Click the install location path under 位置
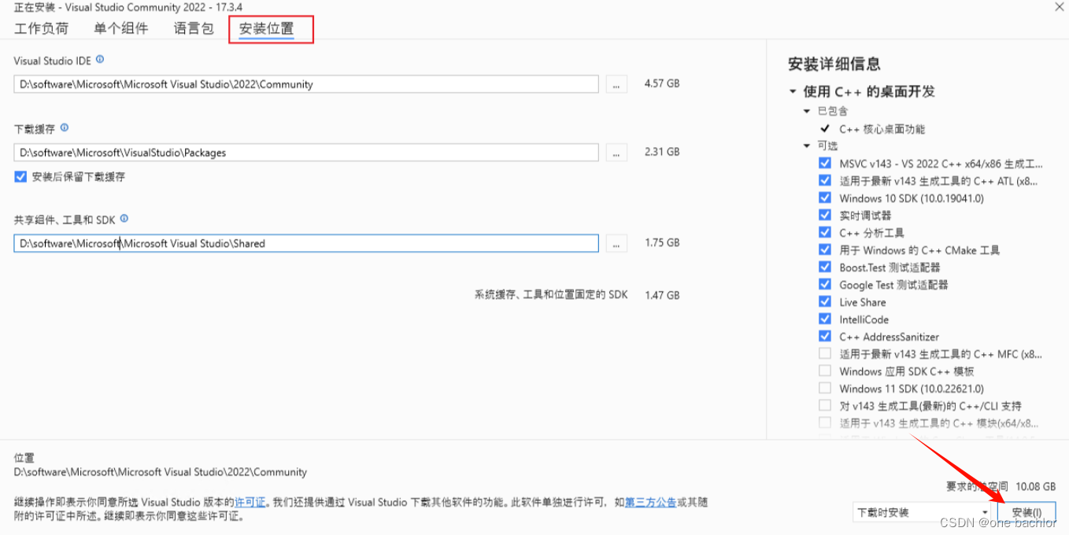Image resolution: width=1069 pixels, height=535 pixels. (x=161, y=472)
